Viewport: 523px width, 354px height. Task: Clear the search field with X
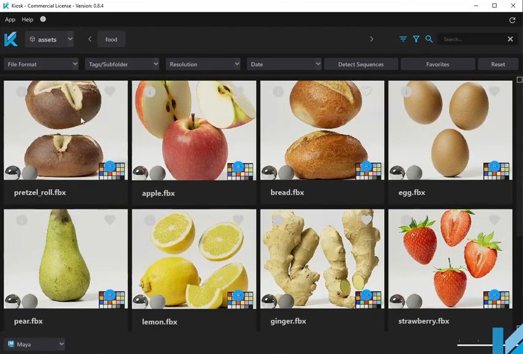[510, 39]
